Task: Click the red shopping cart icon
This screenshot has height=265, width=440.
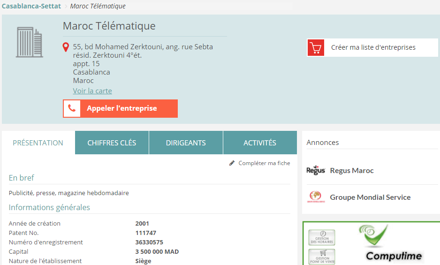Action: click(316, 48)
